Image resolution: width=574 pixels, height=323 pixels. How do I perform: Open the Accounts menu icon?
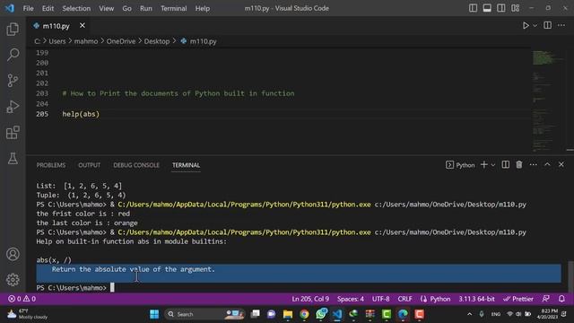tap(13, 254)
